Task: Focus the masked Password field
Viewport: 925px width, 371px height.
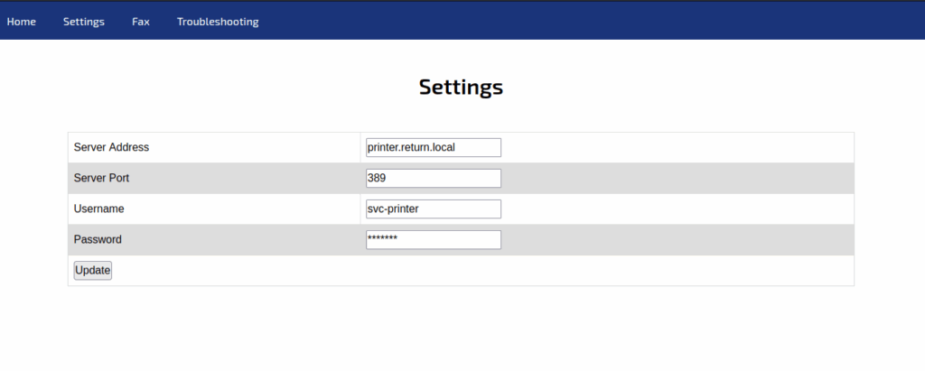Action: click(433, 239)
